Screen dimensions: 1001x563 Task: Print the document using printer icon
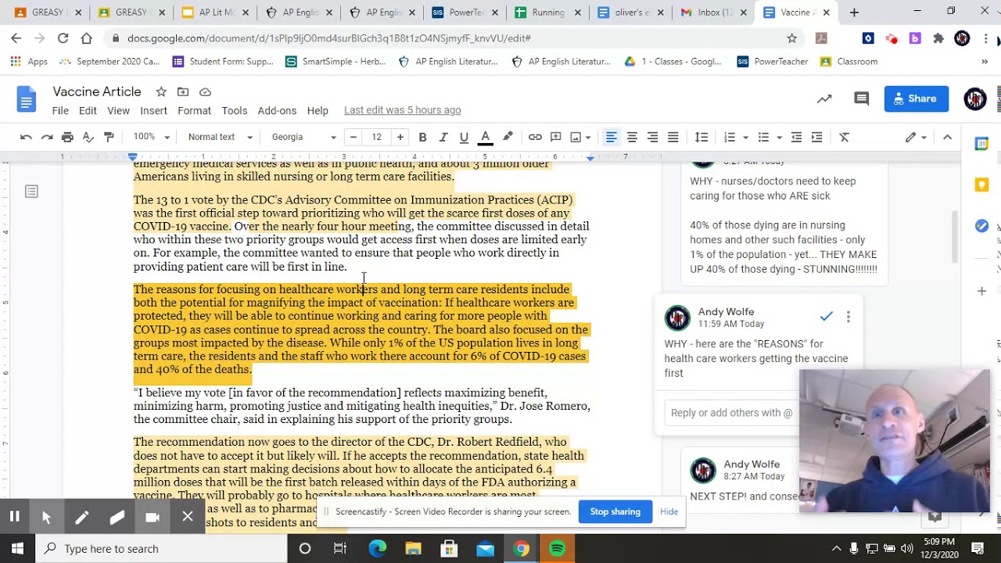67,137
